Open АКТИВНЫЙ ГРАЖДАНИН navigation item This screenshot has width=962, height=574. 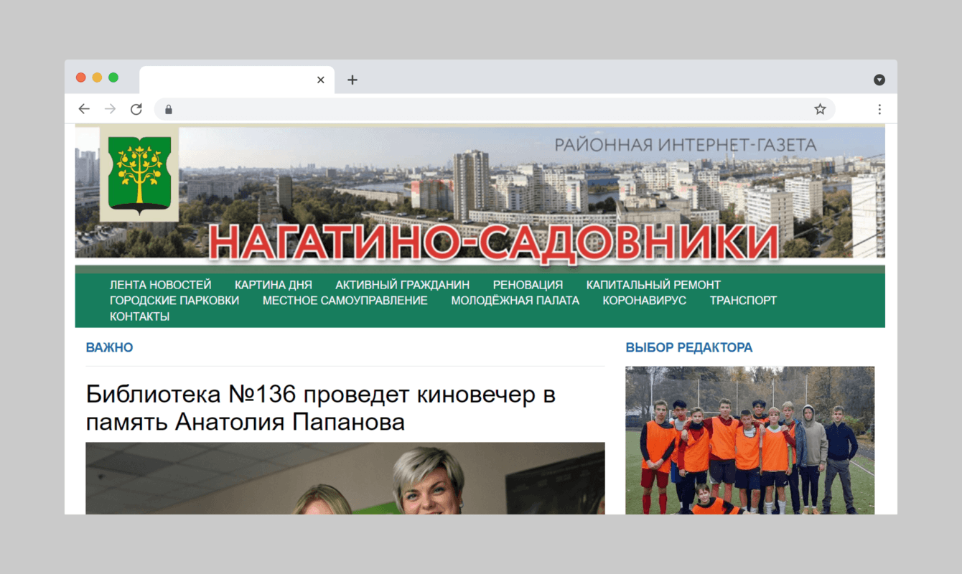[x=401, y=284]
